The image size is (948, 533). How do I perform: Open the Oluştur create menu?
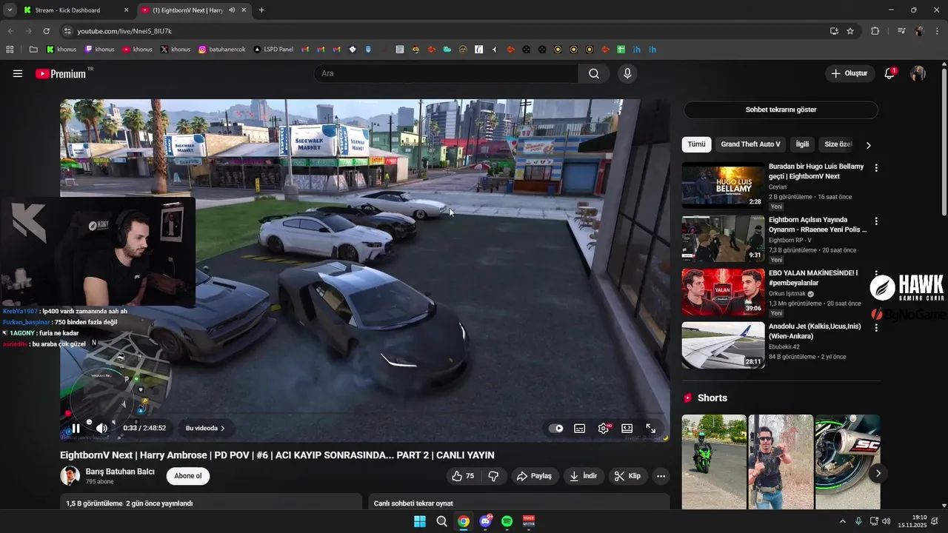tap(849, 73)
